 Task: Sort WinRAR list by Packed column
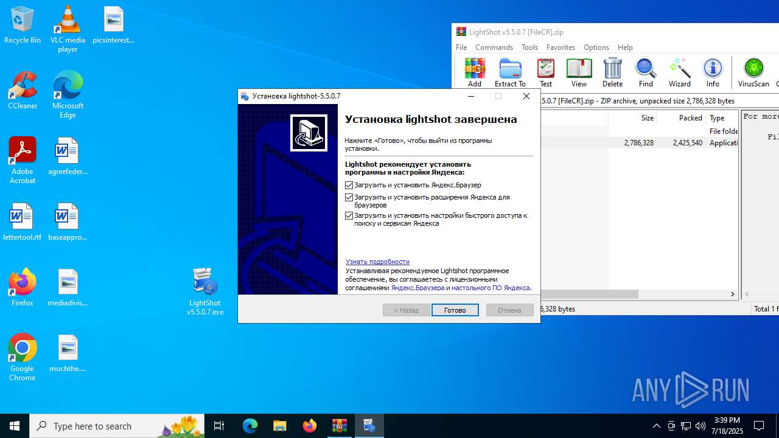(x=681, y=118)
